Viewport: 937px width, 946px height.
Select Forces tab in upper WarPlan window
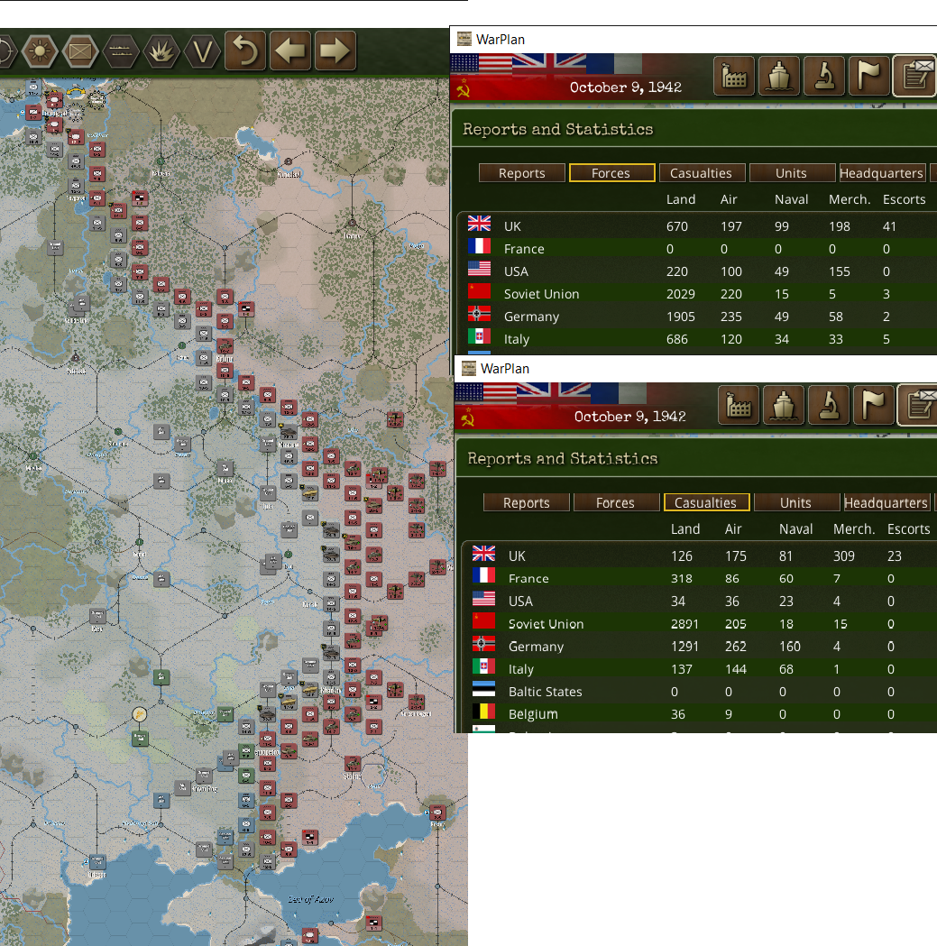(611, 173)
